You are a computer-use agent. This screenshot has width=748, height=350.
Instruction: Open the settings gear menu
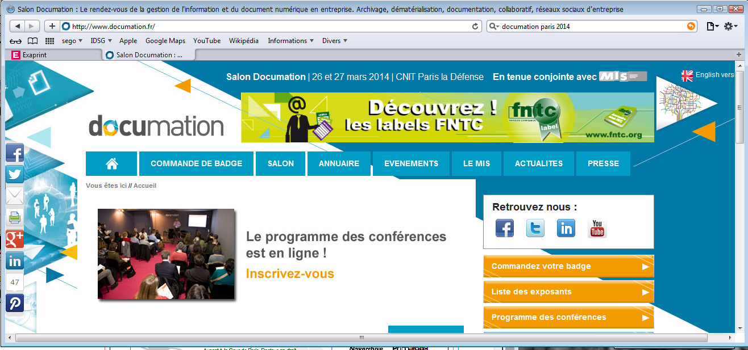click(730, 26)
